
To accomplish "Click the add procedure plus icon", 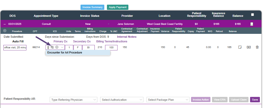I will click(x=5, y=31).
